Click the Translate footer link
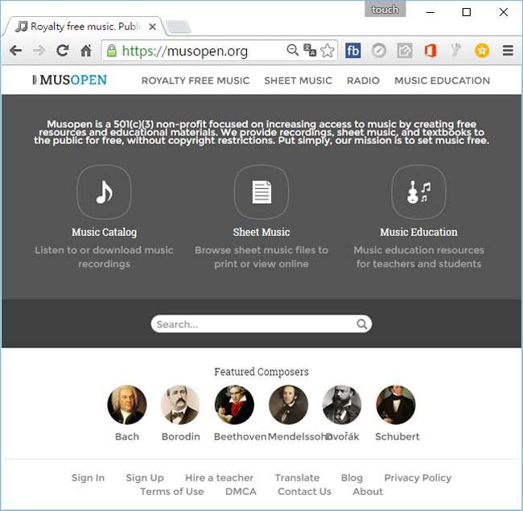The image size is (523, 511). tap(297, 478)
